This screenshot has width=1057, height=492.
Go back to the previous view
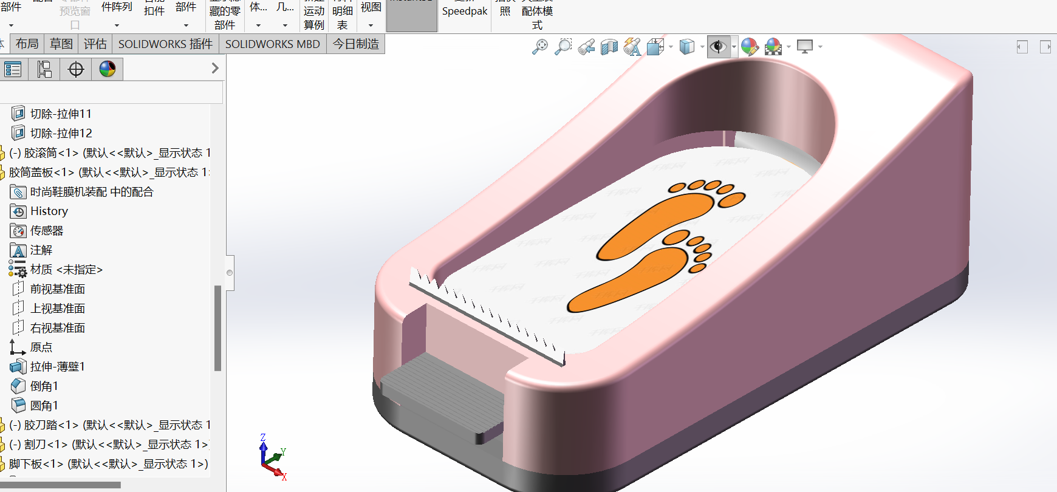pos(586,47)
